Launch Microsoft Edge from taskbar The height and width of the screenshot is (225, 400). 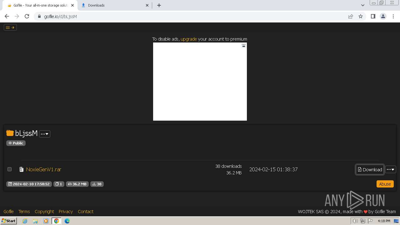(67, 221)
